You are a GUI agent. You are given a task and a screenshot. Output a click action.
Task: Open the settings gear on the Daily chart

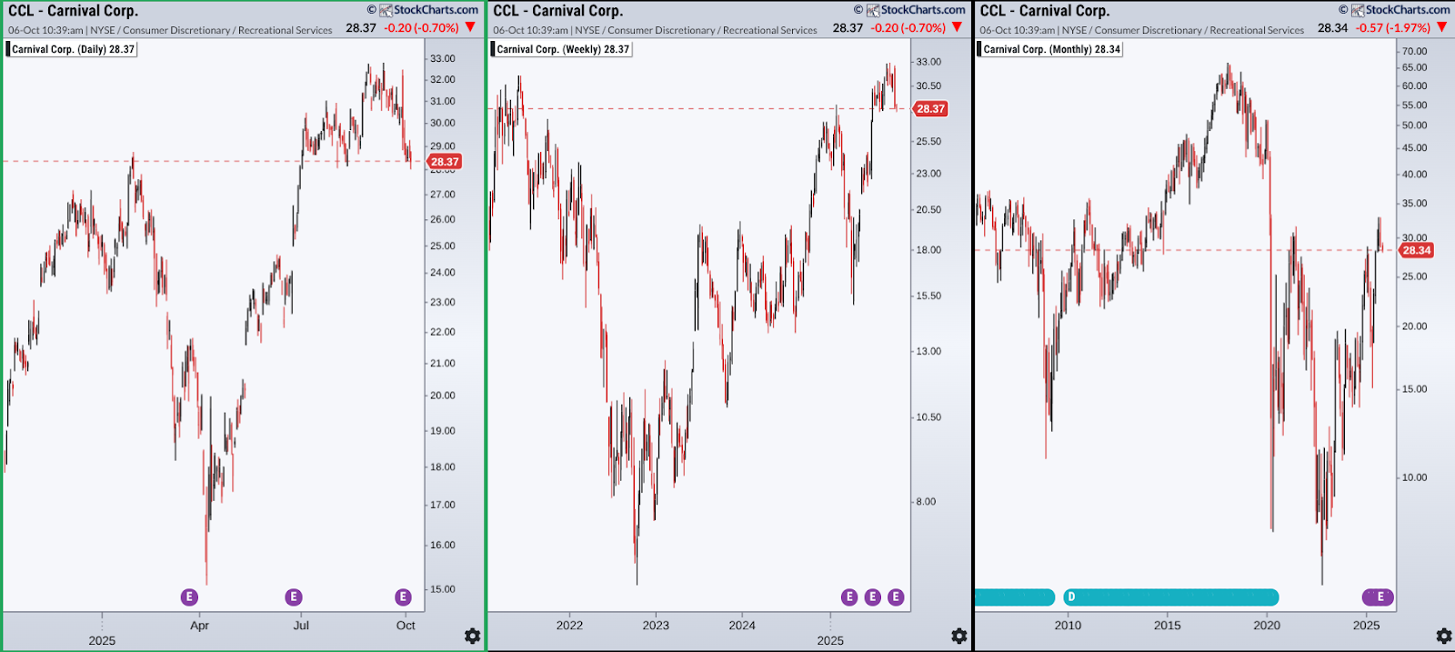pyautogui.click(x=472, y=636)
